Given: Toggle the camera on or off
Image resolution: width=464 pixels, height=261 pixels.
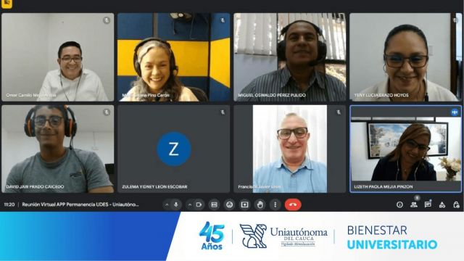Looking at the screenshot, I should 199,204.
